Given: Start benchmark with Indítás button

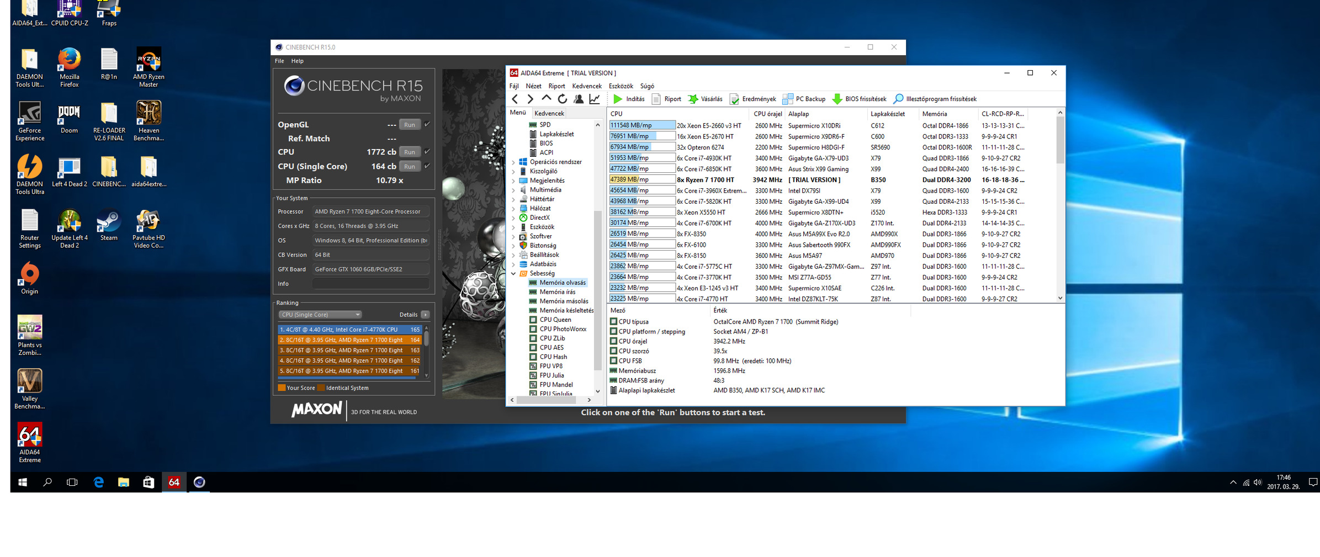Looking at the screenshot, I should pos(629,99).
